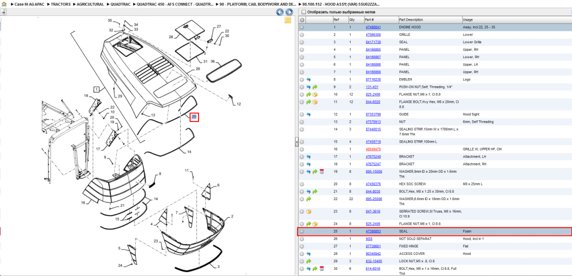572x276 pixels.
Task: Click the package box icon on the FLANGE BOLT row
Action: pos(315,102)
